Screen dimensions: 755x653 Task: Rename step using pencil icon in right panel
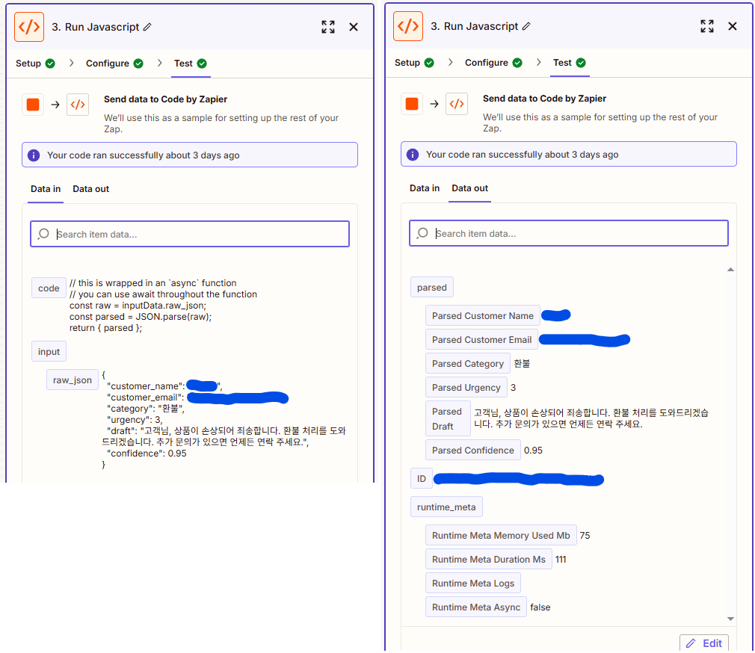tap(526, 26)
